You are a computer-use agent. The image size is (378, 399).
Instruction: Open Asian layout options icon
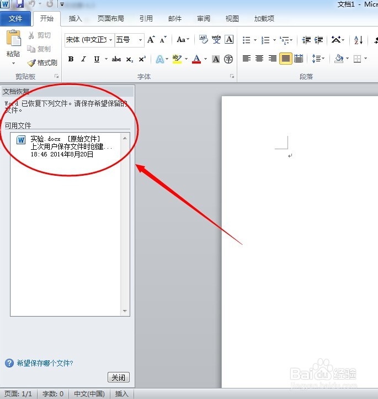pyautogui.click(x=336, y=40)
